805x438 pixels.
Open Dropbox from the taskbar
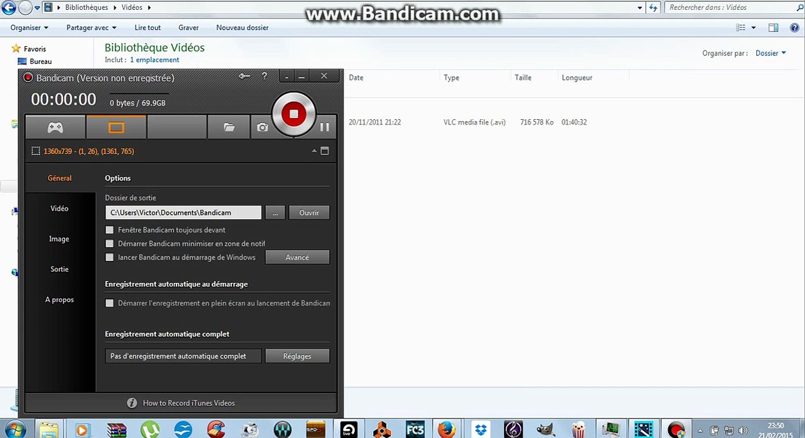coord(481,429)
